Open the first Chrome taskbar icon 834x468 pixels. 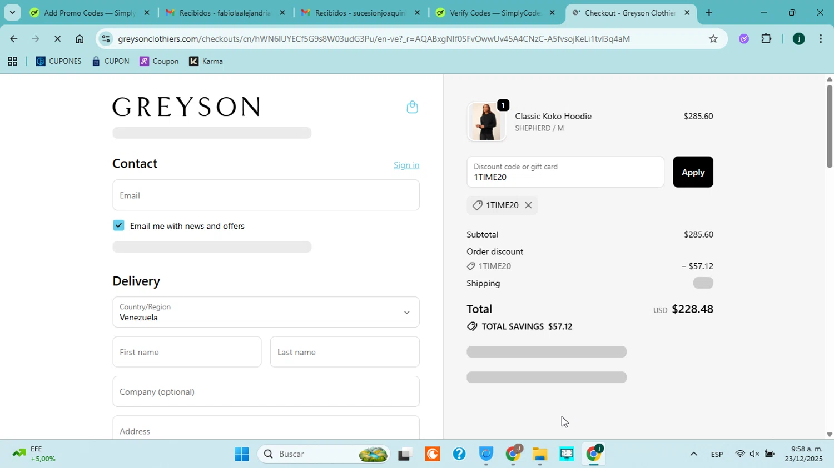click(x=513, y=454)
